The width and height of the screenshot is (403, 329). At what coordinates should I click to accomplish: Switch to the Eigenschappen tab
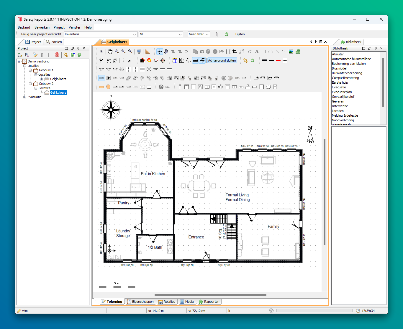[140, 302]
